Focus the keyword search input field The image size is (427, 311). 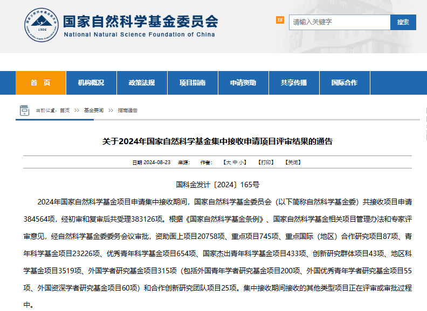[x=340, y=22]
